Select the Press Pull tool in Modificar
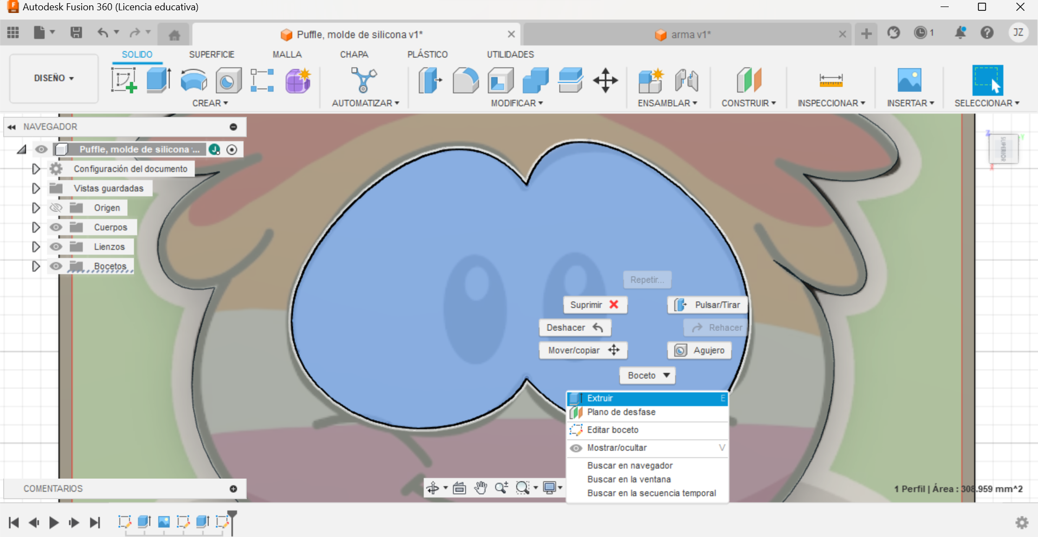This screenshot has width=1038, height=537. (430, 80)
